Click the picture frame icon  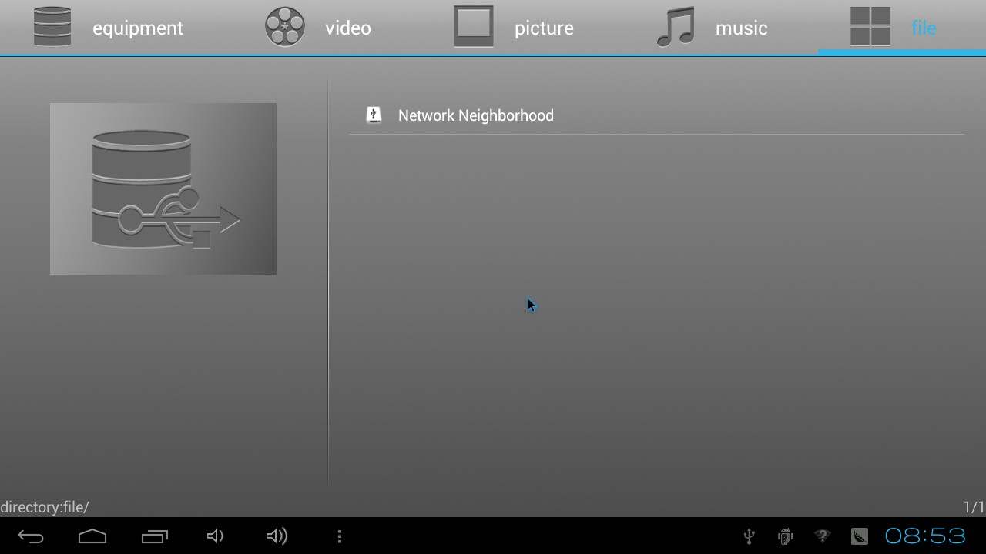point(473,27)
